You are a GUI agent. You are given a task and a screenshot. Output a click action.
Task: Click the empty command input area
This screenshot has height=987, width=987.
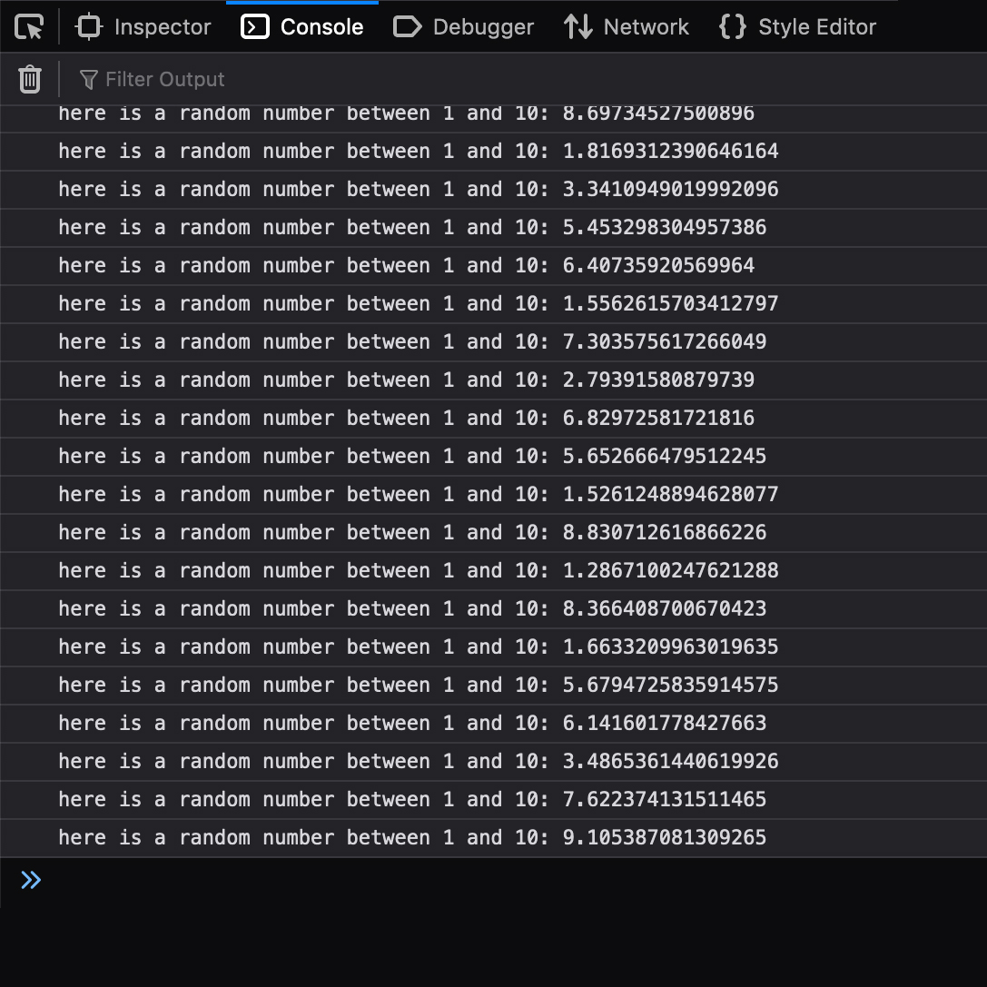[x=508, y=879]
